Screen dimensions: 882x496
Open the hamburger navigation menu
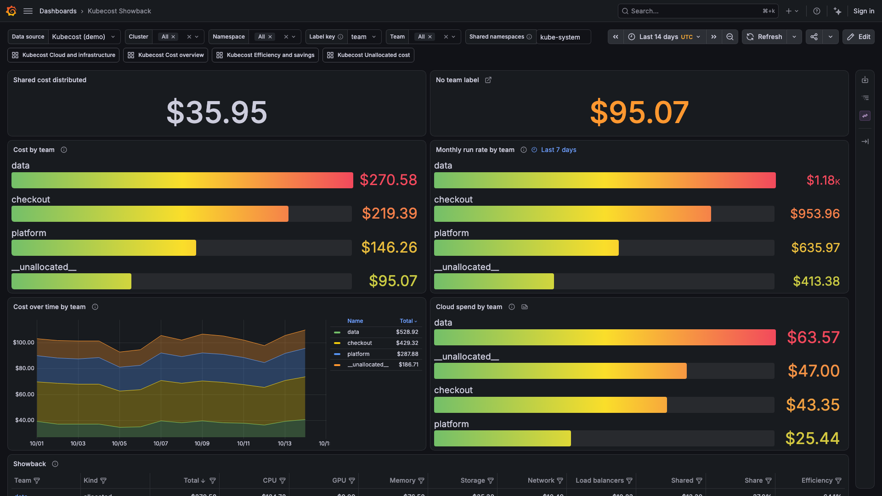pyautogui.click(x=28, y=11)
